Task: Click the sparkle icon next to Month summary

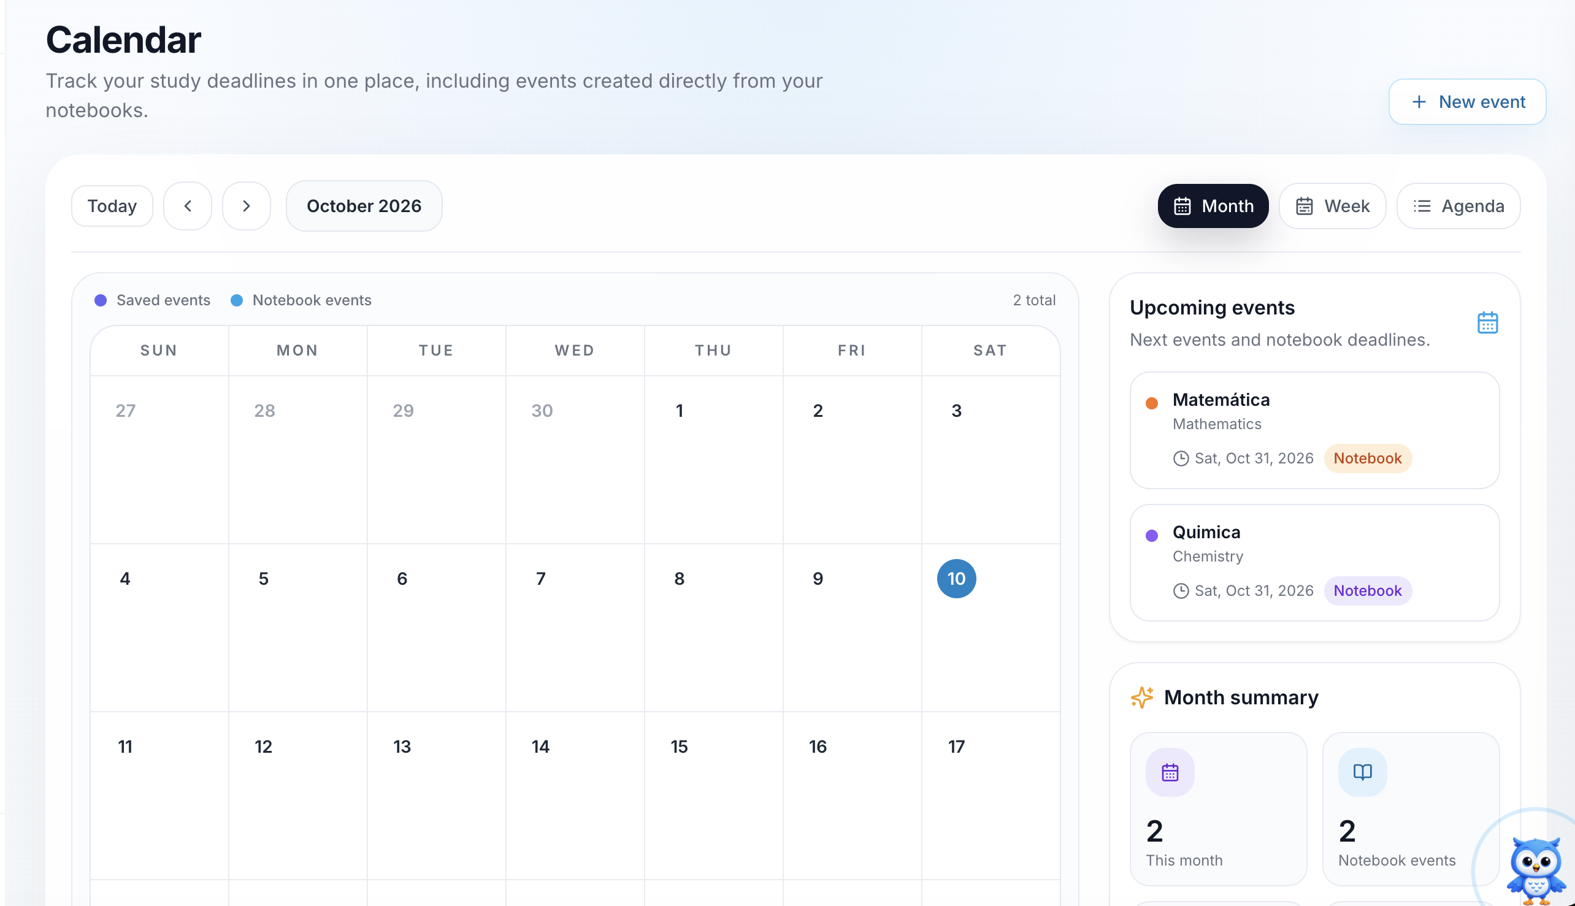Action: tap(1143, 698)
